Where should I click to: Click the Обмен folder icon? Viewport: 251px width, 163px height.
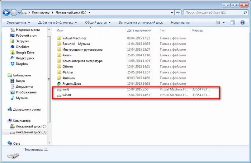[59, 66]
